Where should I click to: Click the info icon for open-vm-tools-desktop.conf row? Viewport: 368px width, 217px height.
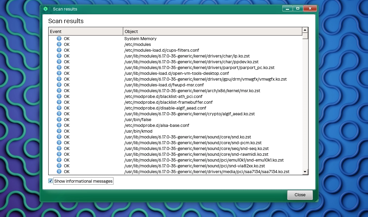pyautogui.click(x=59, y=73)
